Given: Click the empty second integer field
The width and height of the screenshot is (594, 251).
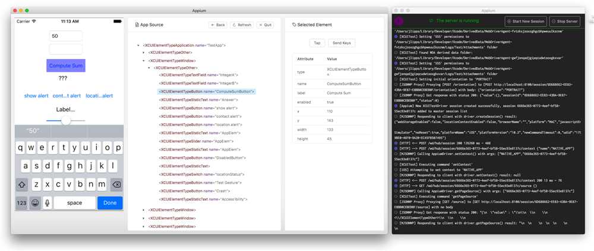Looking at the screenshot, I should pyautogui.click(x=66, y=49).
